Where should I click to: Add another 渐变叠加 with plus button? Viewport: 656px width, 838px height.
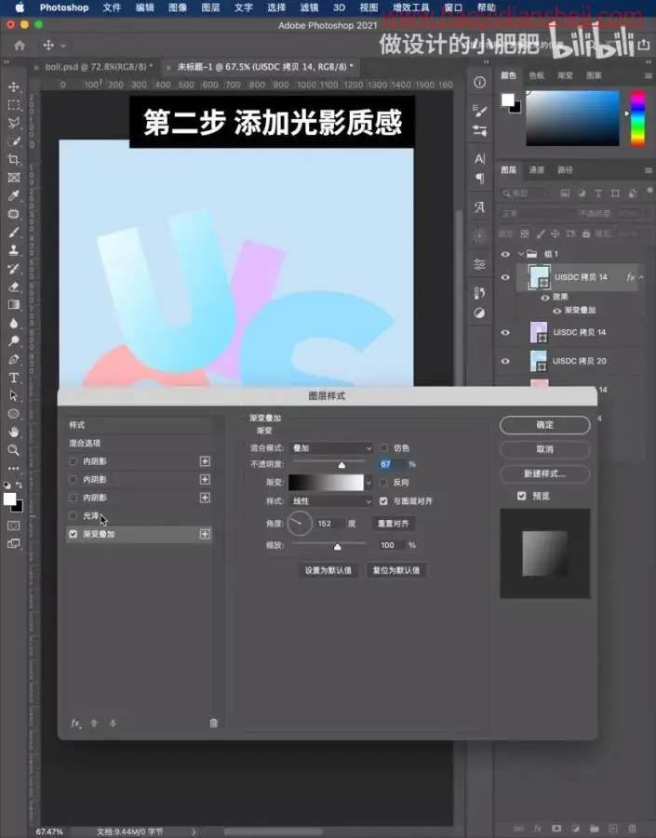point(205,534)
